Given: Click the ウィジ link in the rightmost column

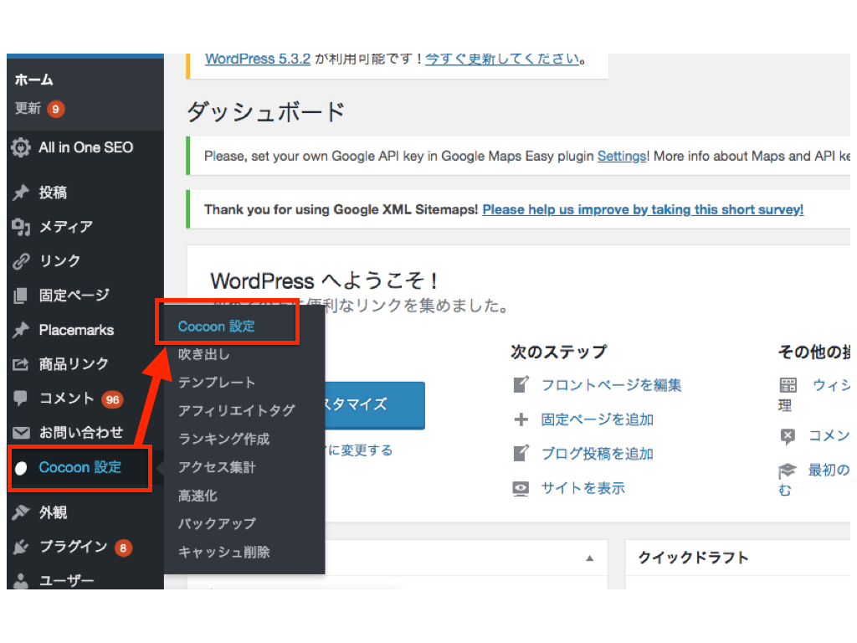Looking at the screenshot, I should pyautogui.click(x=831, y=385).
